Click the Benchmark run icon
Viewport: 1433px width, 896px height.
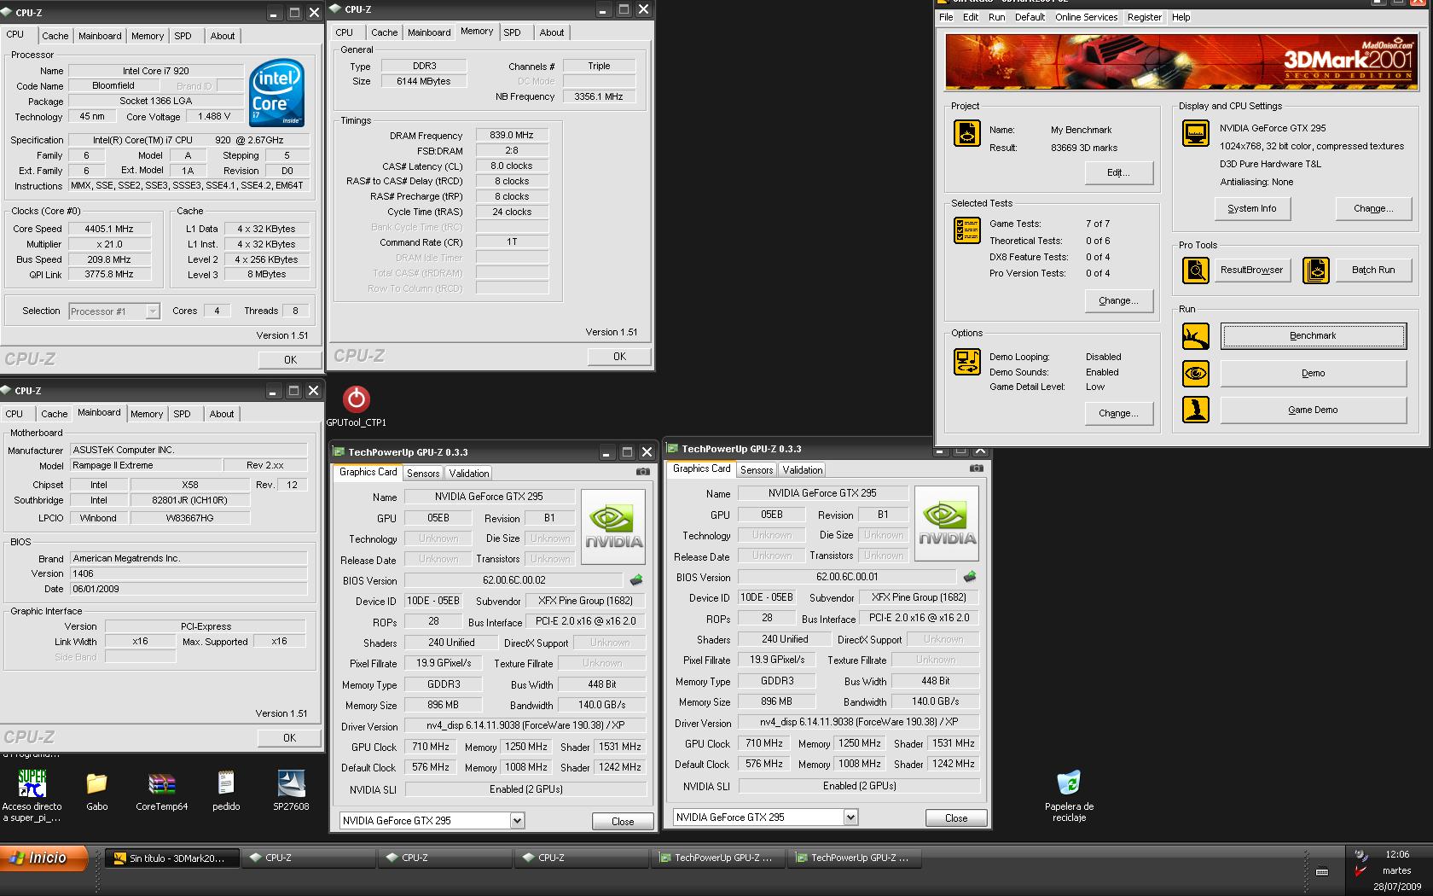(1195, 336)
